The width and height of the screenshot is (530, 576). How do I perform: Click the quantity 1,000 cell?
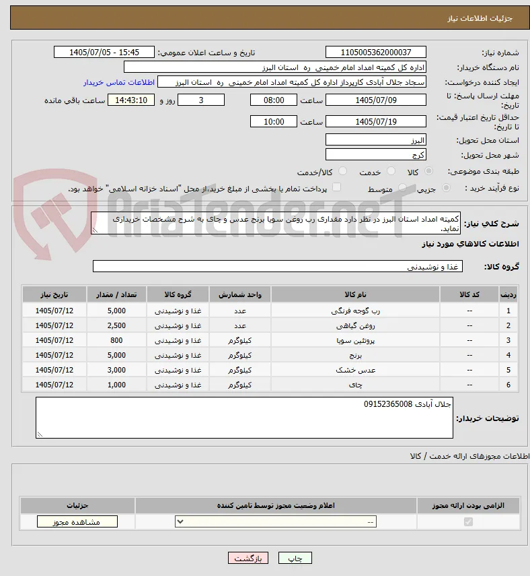pos(116,385)
